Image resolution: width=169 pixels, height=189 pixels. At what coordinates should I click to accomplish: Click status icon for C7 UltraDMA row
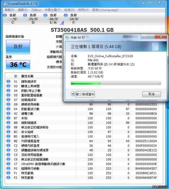(8, 164)
